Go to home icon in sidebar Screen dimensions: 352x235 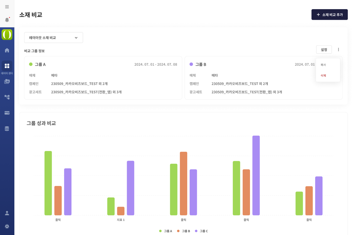(x=7, y=50)
